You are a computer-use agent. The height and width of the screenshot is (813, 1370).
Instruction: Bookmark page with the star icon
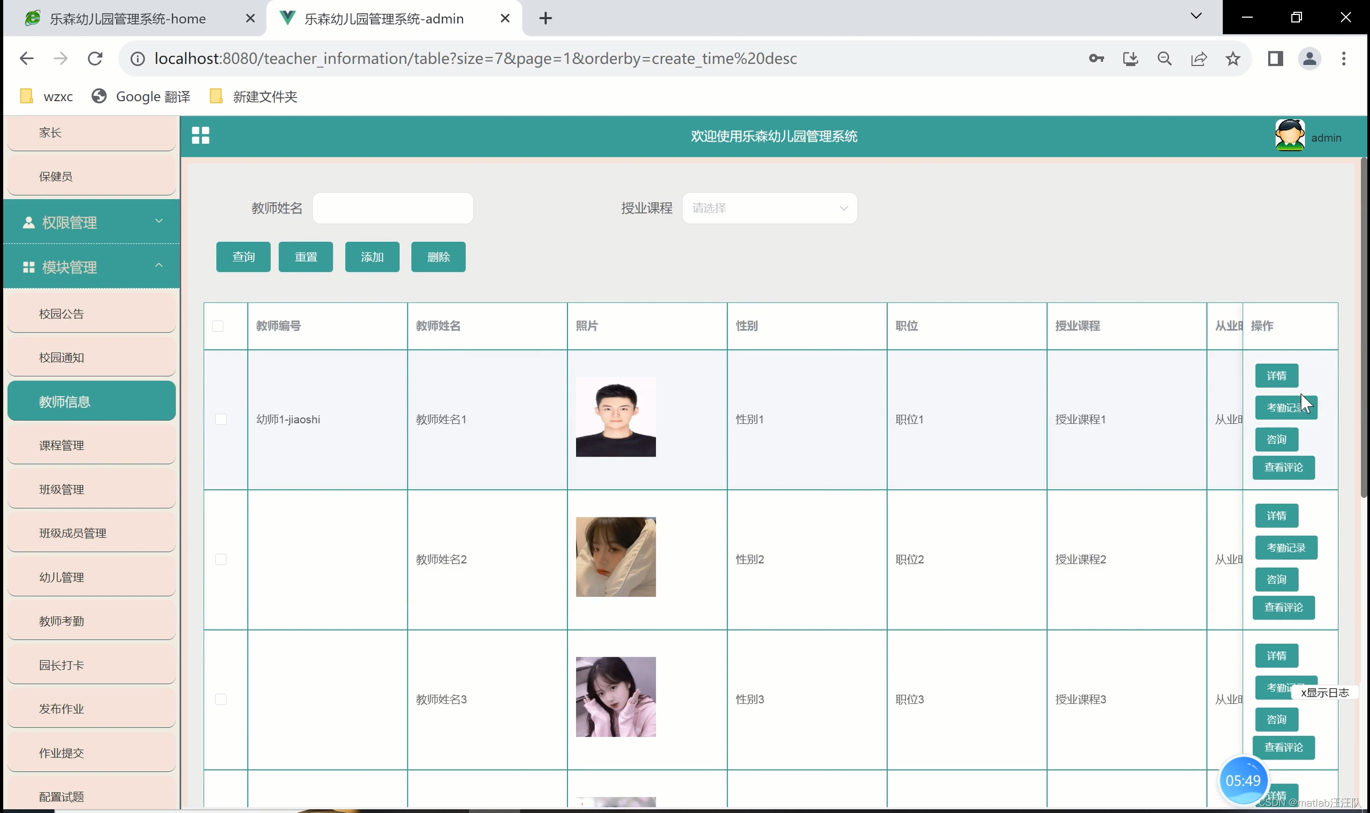pos(1232,59)
